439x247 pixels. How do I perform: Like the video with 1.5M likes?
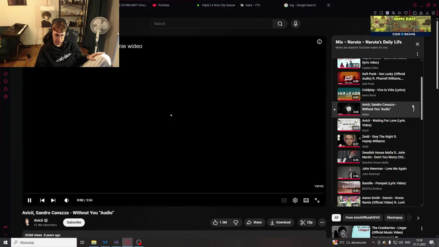[220, 222]
